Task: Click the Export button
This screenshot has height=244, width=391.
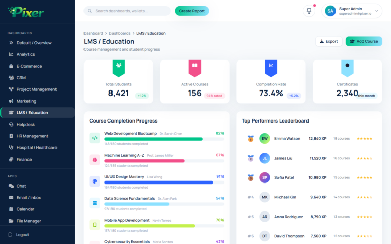Action: point(329,41)
